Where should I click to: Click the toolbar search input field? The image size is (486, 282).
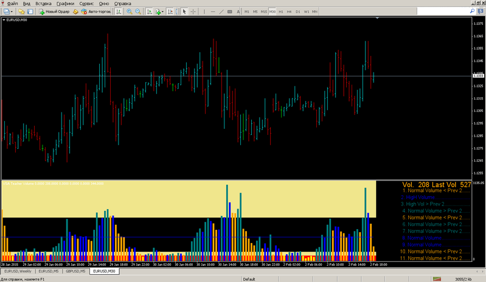(443, 11)
